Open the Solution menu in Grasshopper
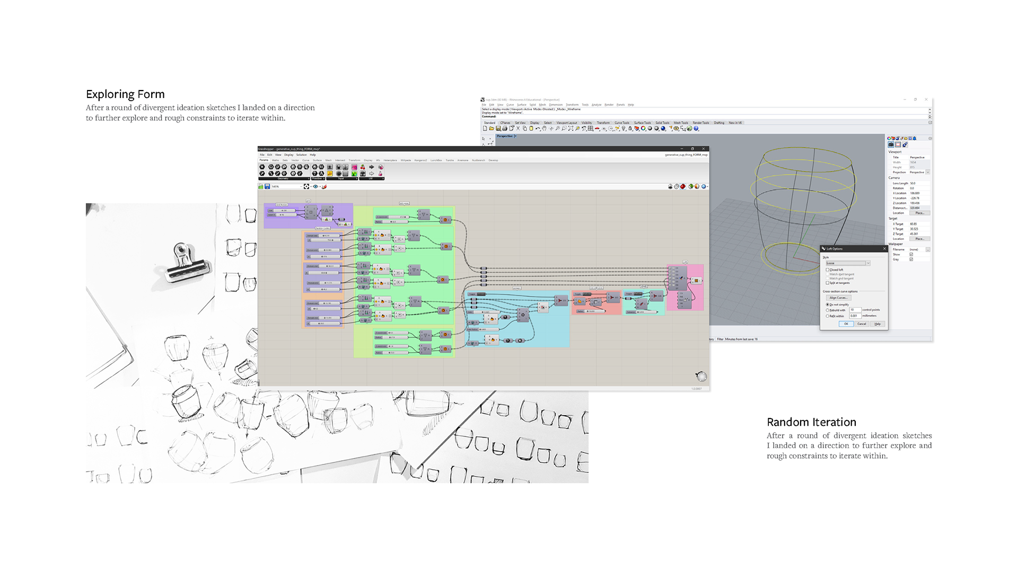 click(x=301, y=155)
